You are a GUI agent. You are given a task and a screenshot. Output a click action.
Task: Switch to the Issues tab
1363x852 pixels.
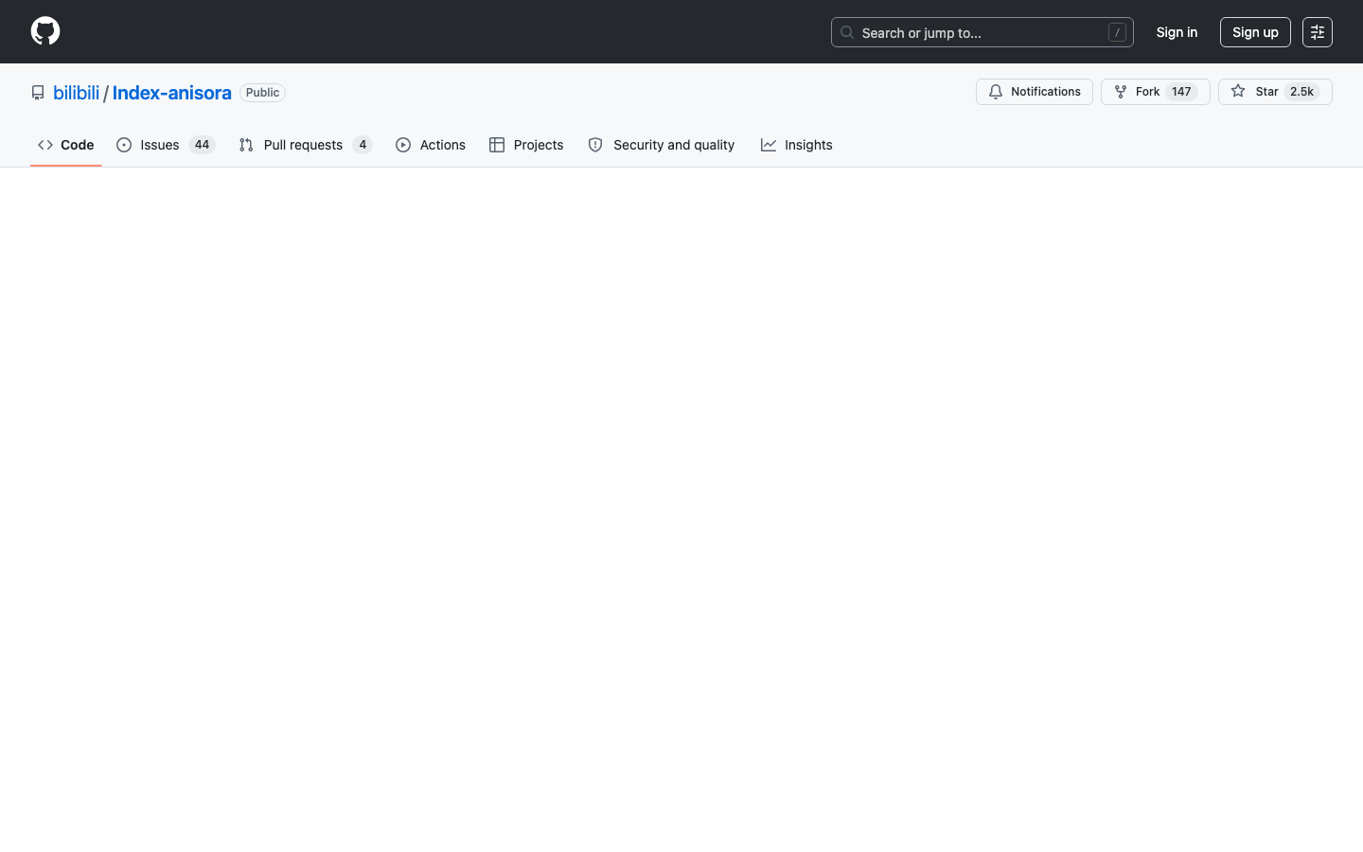[x=166, y=145]
